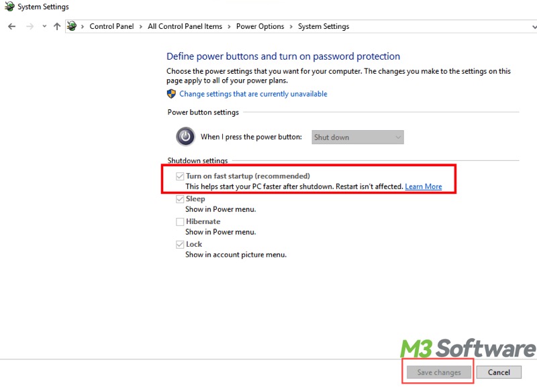The width and height of the screenshot is (537, 387).
Task: Toggle the Sleep checkbox
Action: pos(179,199)
